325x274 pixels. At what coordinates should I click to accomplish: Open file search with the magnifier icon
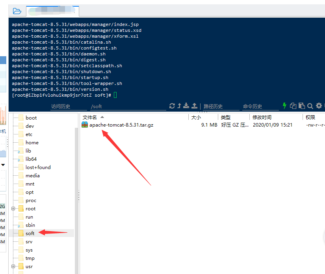(310, 106)
